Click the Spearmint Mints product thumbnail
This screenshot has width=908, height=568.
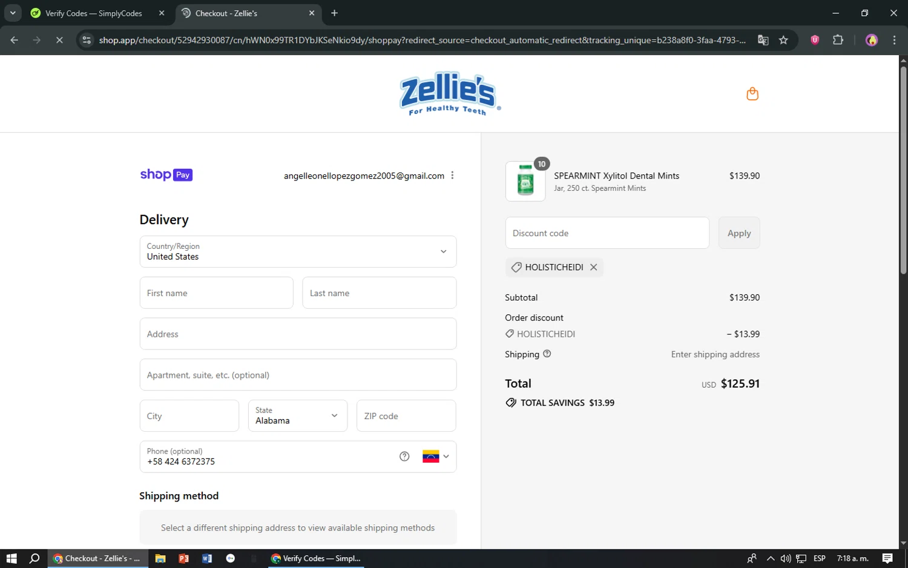tap(525, 181)
